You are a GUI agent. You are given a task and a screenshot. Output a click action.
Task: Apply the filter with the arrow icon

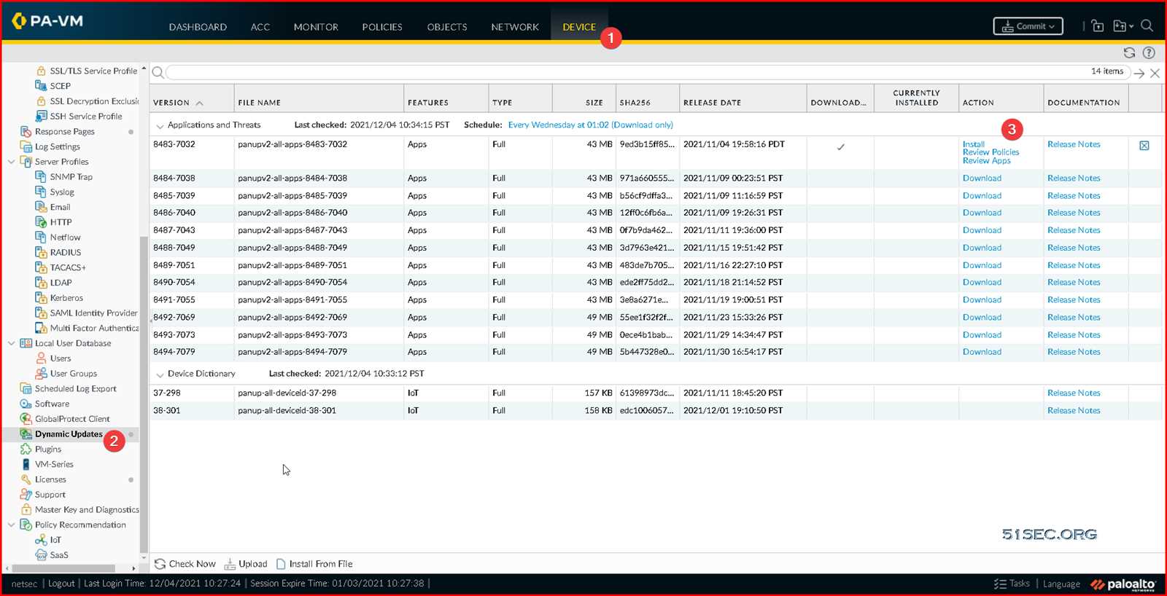pyautogui.click(x=1139, y=73)
